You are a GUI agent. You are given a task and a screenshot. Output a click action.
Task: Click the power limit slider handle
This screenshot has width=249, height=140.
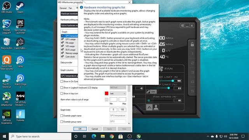click(x=173, y=81)
